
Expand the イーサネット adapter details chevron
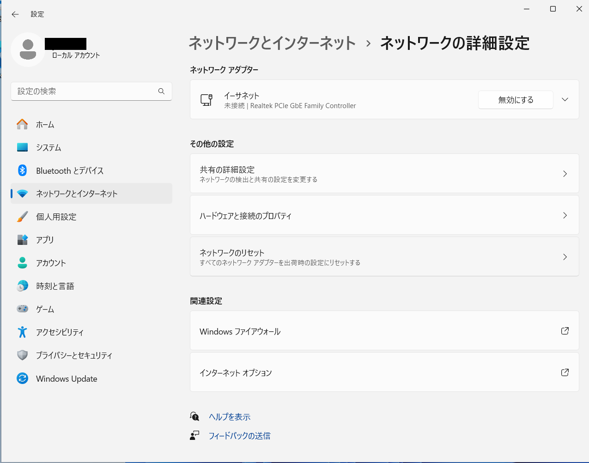click(565, 100)
